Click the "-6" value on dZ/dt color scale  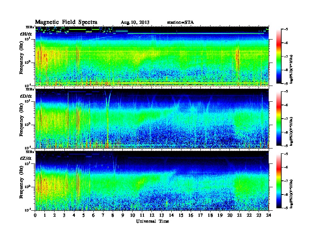[x=286, y=167]
